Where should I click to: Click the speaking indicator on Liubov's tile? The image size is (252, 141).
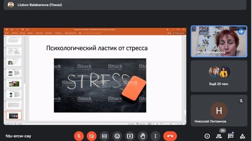point(241,31)
